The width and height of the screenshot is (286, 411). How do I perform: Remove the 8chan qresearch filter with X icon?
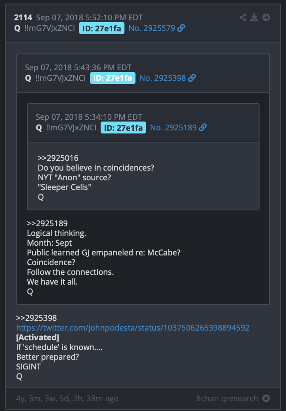point(266,399)
